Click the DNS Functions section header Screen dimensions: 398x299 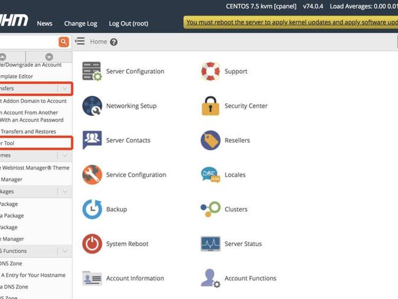36,251
